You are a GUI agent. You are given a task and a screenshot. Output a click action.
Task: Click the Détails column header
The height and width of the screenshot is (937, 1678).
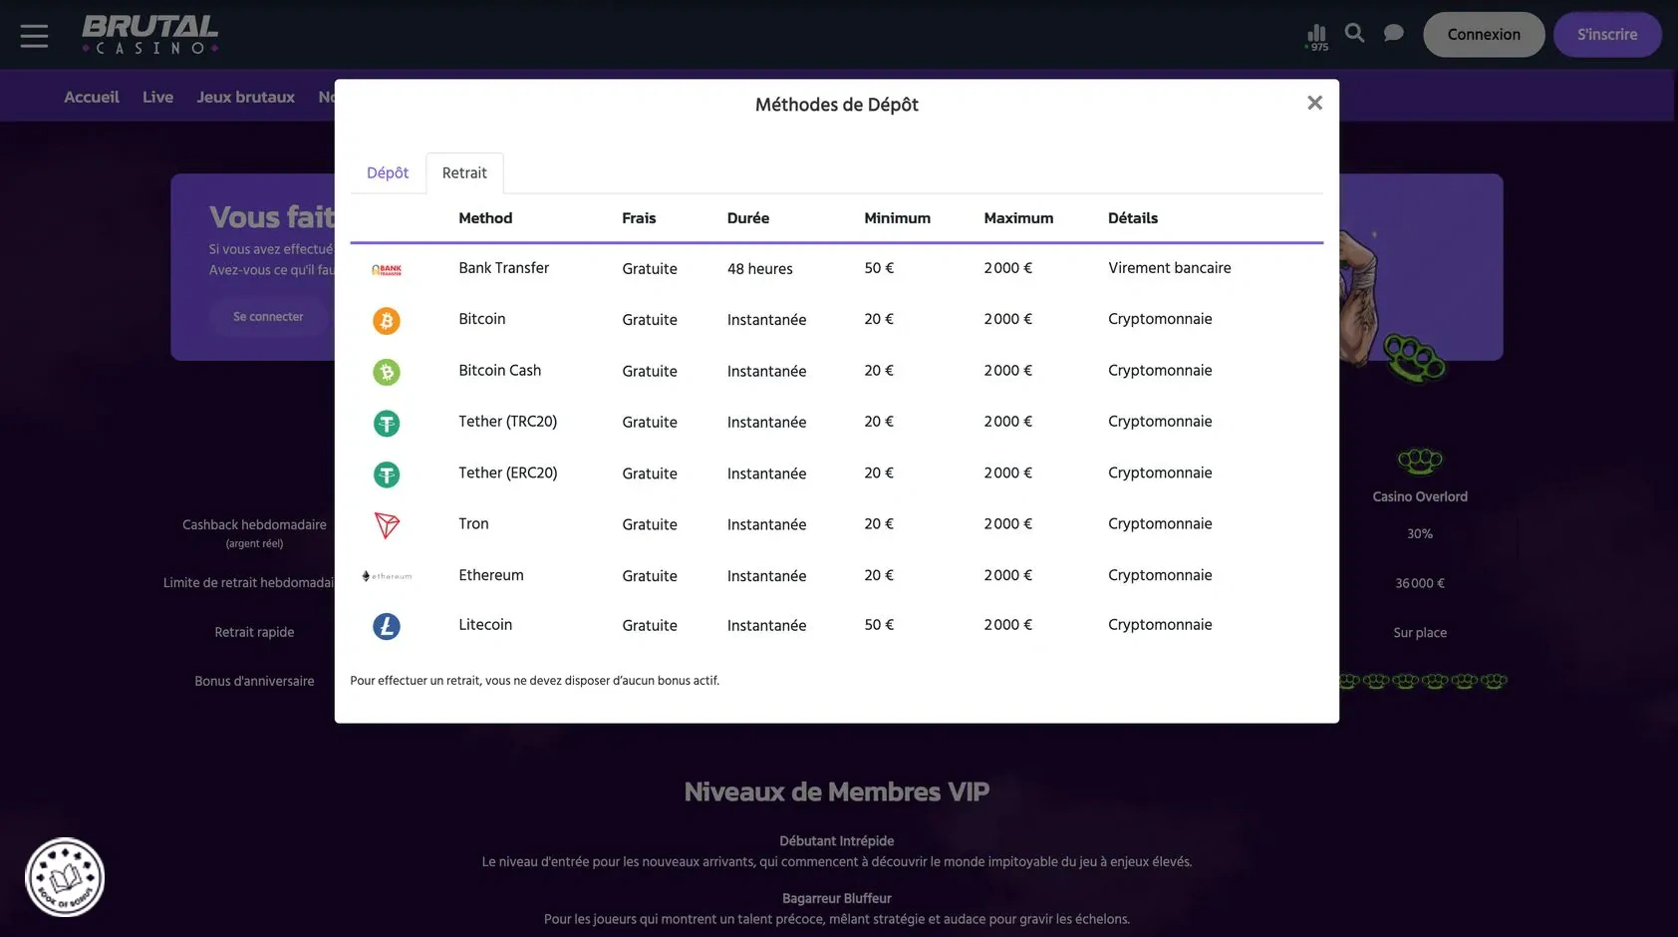pos(1133,217)
